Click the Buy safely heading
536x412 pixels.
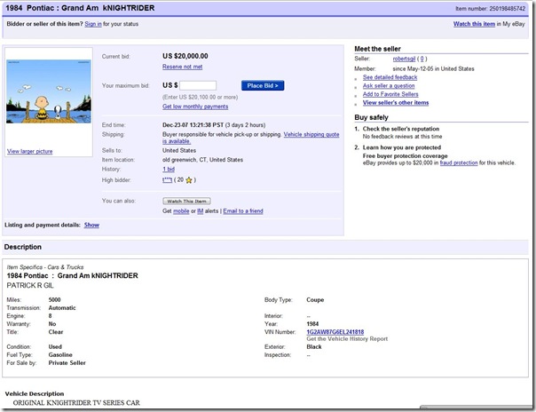(x=371, y=117)
